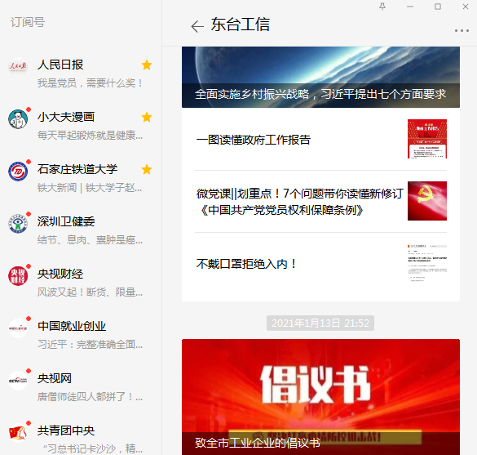Open the 微党课 党员权利保障条例 article
The image size is (477, 455).
click(x=320, y=202)
